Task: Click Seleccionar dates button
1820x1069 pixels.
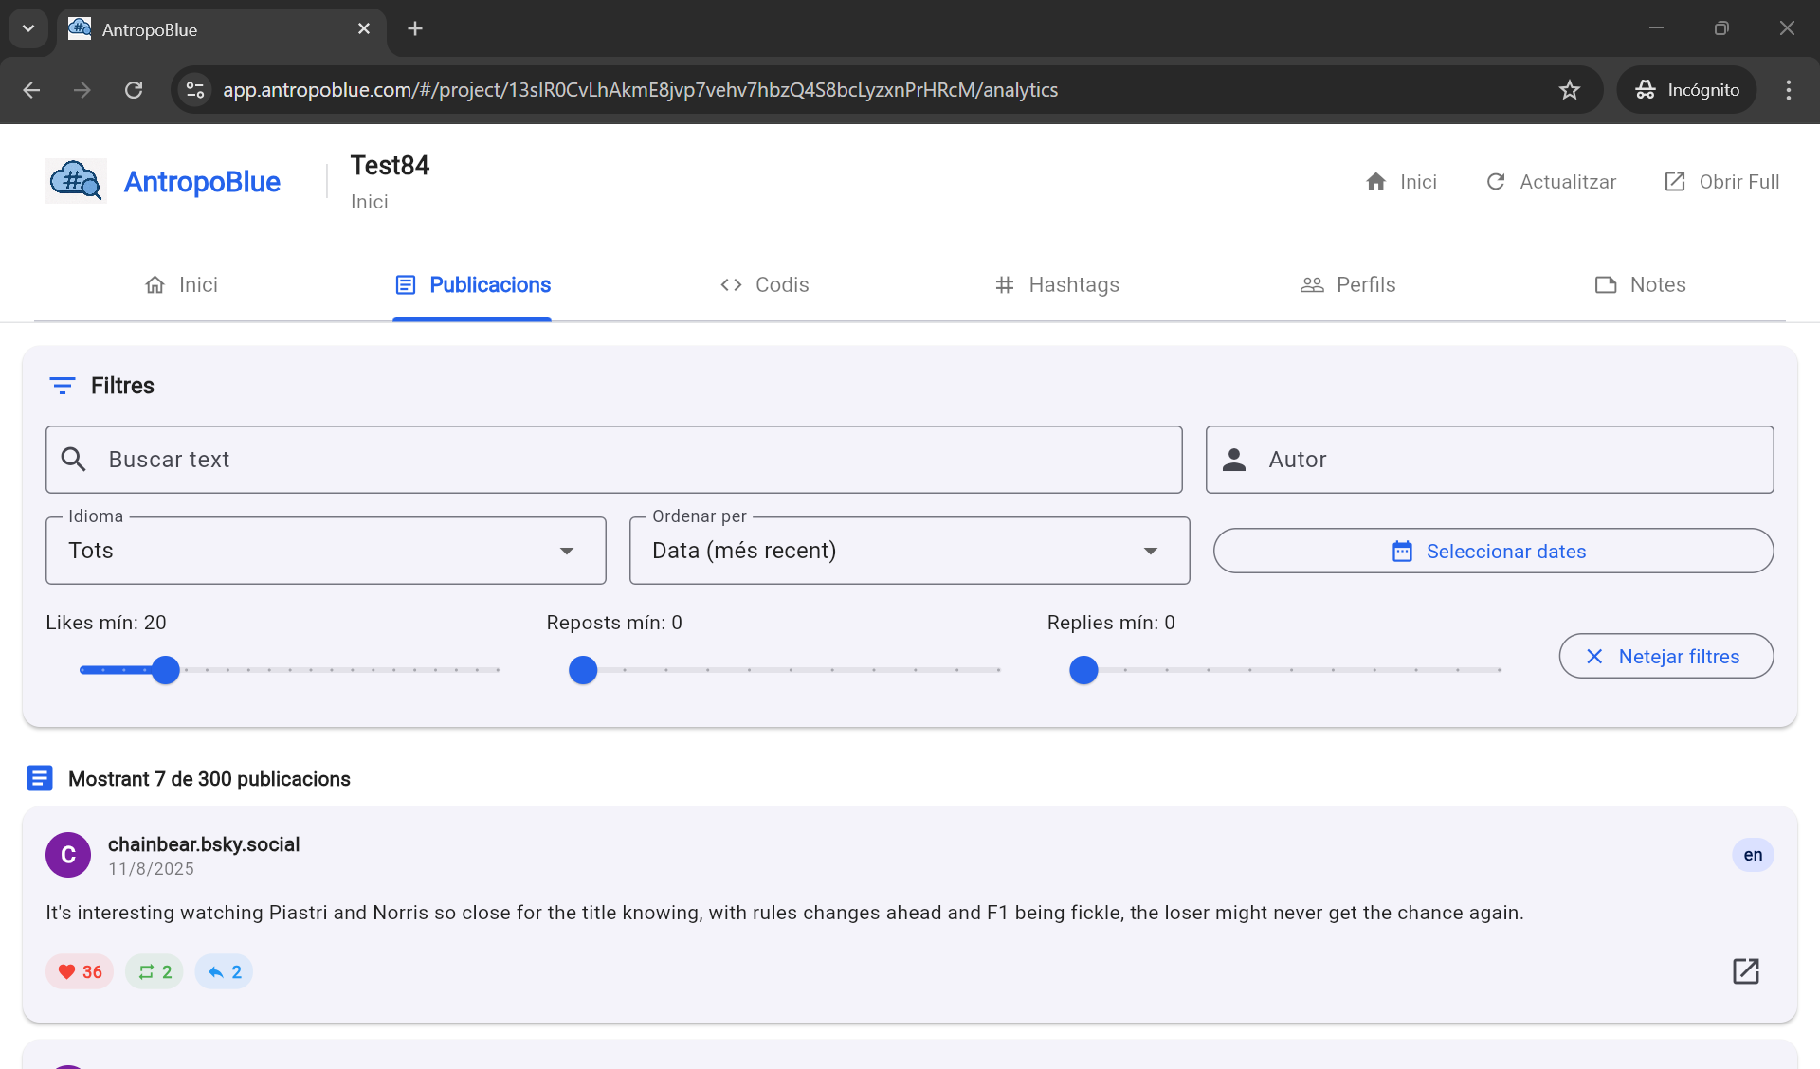Action: click(1493, 551)
